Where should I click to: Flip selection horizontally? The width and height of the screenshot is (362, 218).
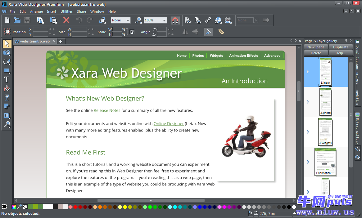click(x=185, y=32)
